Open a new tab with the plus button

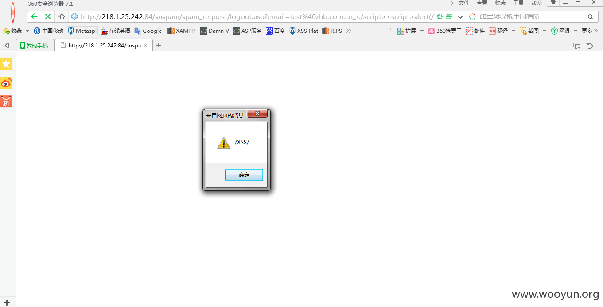point(159,45)
